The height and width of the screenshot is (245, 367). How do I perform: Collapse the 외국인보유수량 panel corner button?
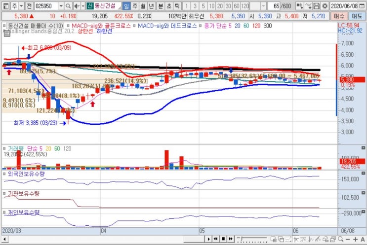(363, 174)
